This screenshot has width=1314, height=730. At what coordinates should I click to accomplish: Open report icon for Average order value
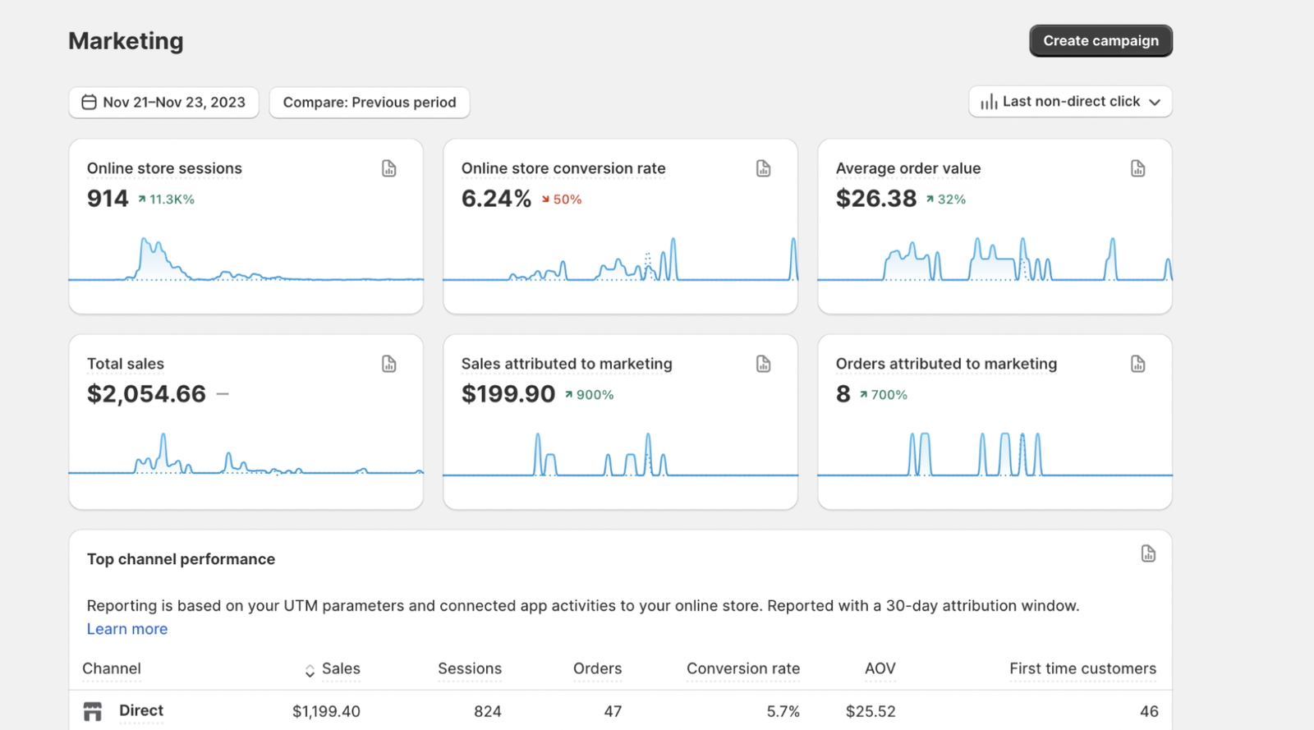tap(1138, 168)
